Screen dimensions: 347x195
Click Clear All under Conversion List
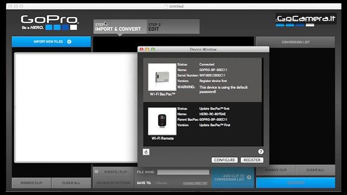click(316, 170)
